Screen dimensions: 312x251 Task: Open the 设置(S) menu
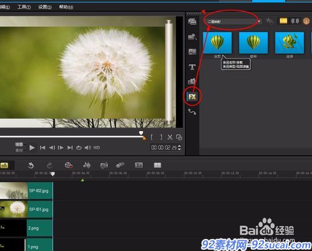(45, 7)
